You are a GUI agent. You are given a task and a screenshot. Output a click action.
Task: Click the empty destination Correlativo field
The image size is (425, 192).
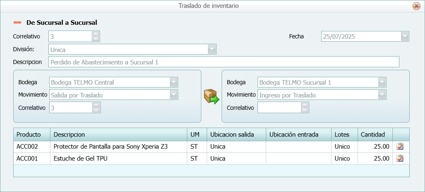(x=279, y=107)
